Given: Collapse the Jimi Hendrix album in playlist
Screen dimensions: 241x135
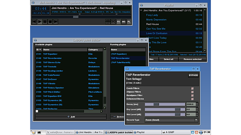Looking at the screenshot, I should pos(141,11).
